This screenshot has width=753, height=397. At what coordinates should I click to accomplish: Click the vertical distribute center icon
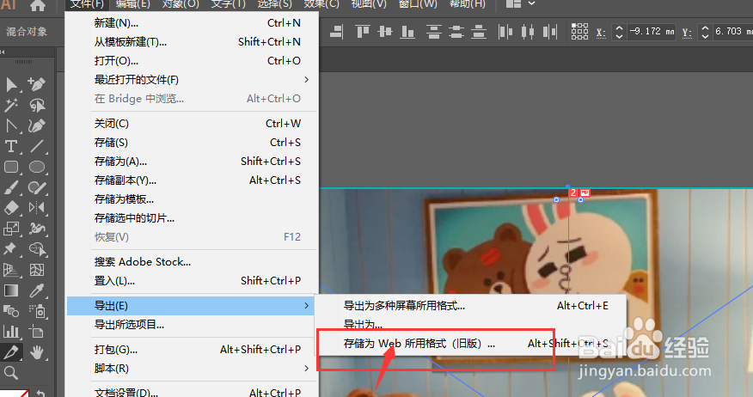point(456,32)
